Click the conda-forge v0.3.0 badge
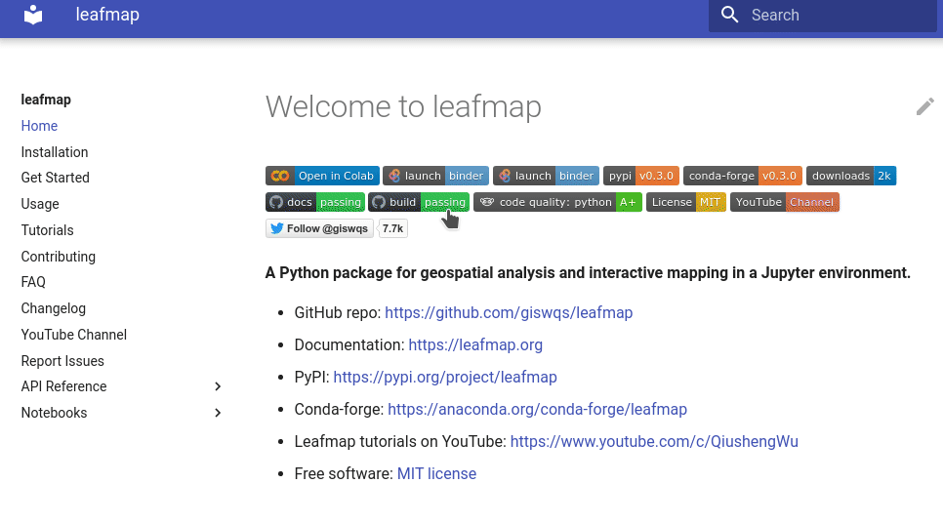This screenshot has width=943, height=524. pyautogui.click(x=742, y=176)
